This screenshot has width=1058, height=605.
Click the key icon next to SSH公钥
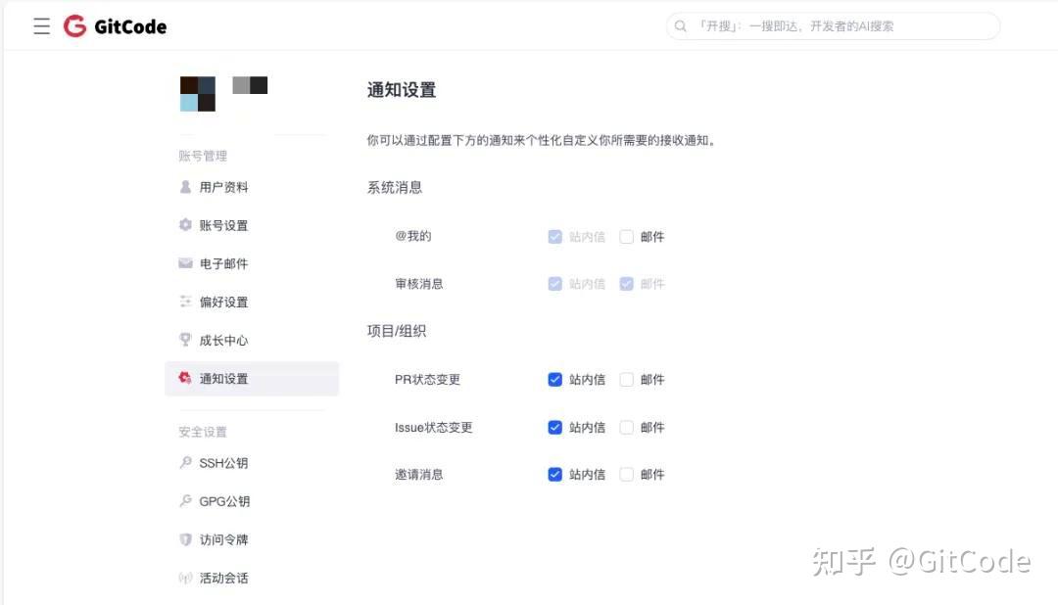click(186, 462)
